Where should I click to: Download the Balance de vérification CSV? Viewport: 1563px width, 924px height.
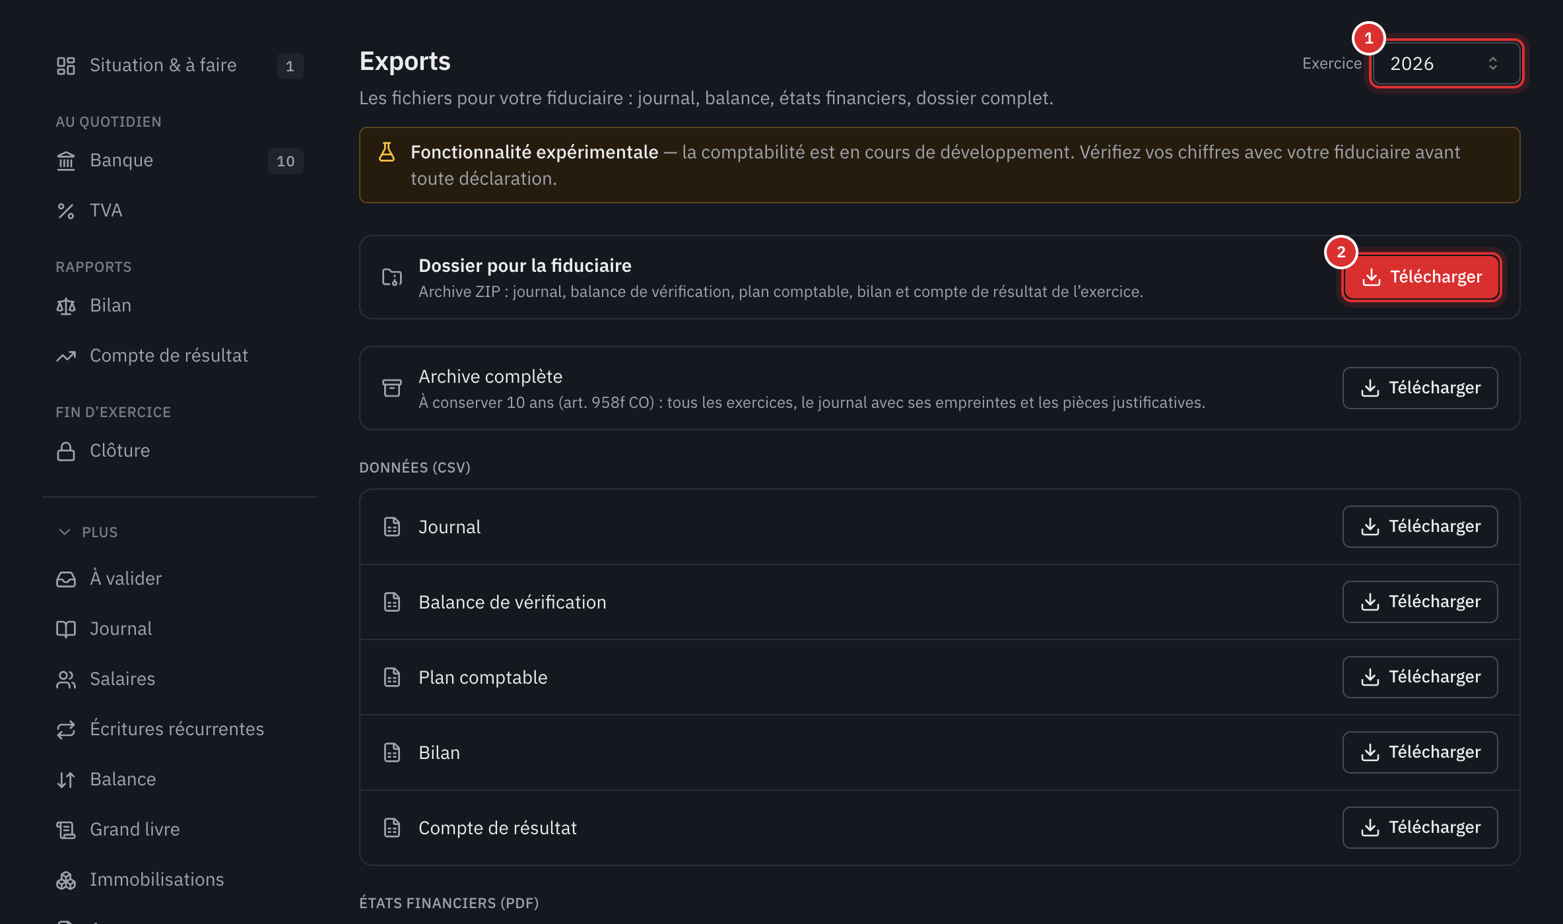pos(1420,602)
